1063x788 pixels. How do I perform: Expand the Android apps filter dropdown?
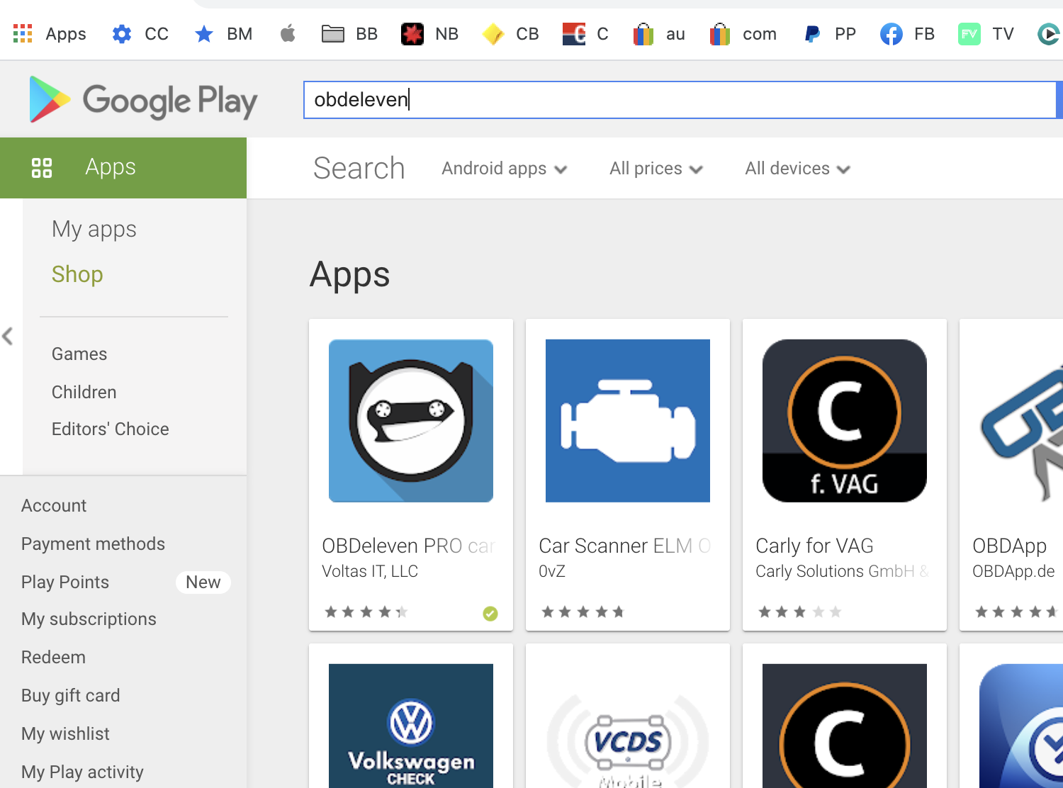pyautogui.click(x=504, y=169)
